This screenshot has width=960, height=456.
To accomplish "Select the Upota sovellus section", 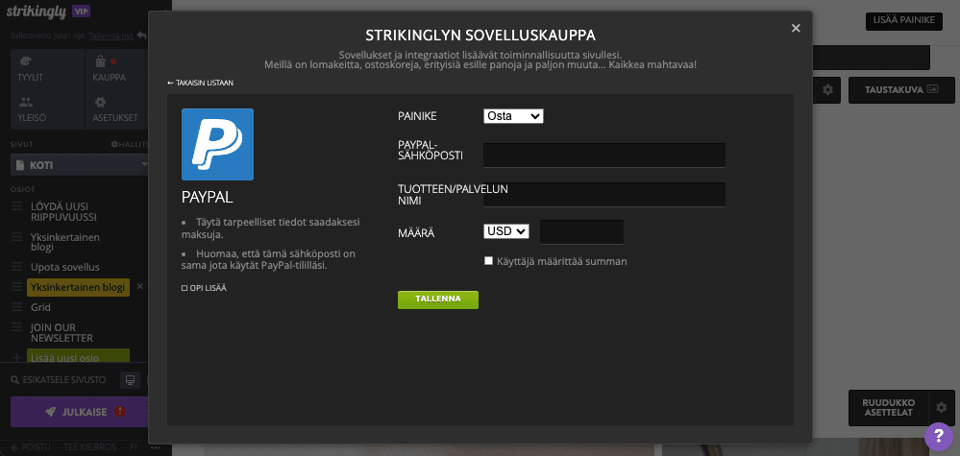I will coord(65,267).
